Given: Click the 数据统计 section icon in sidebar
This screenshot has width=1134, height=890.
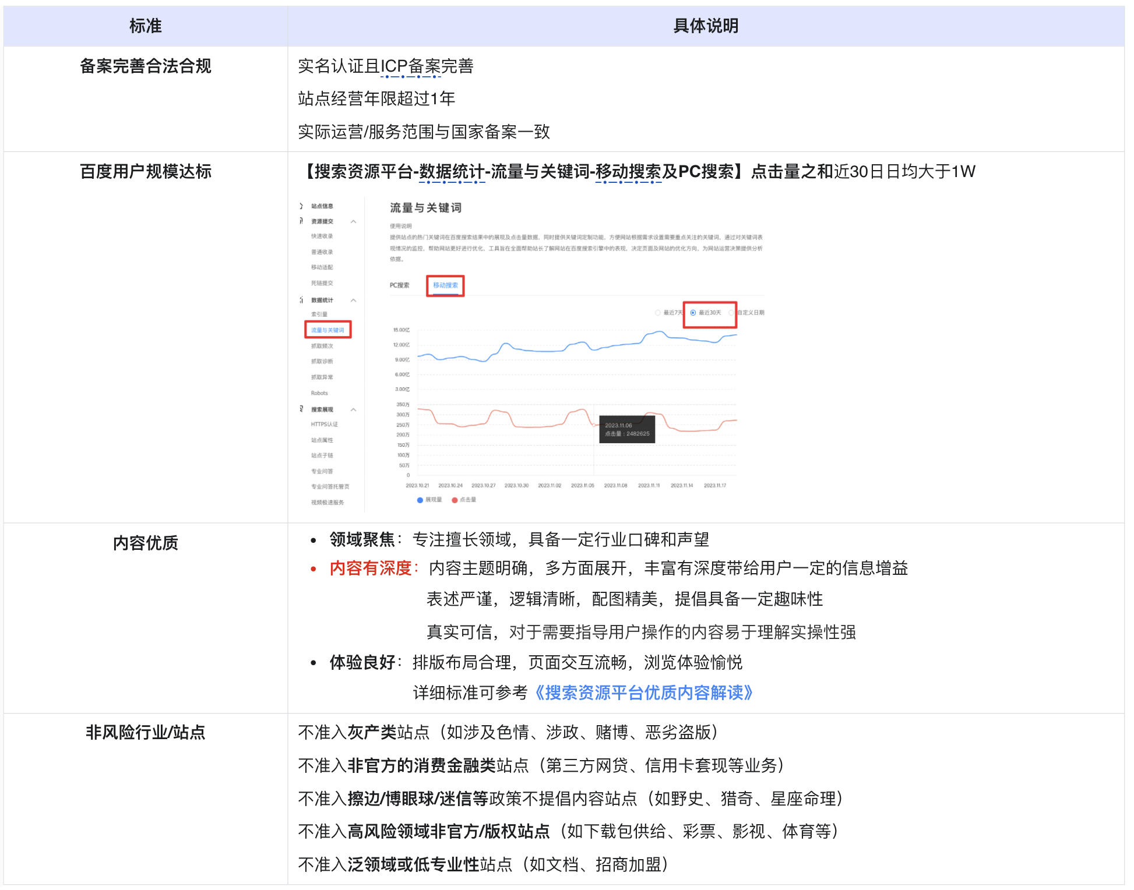Looking at the screenshot, I should (301, 301).
